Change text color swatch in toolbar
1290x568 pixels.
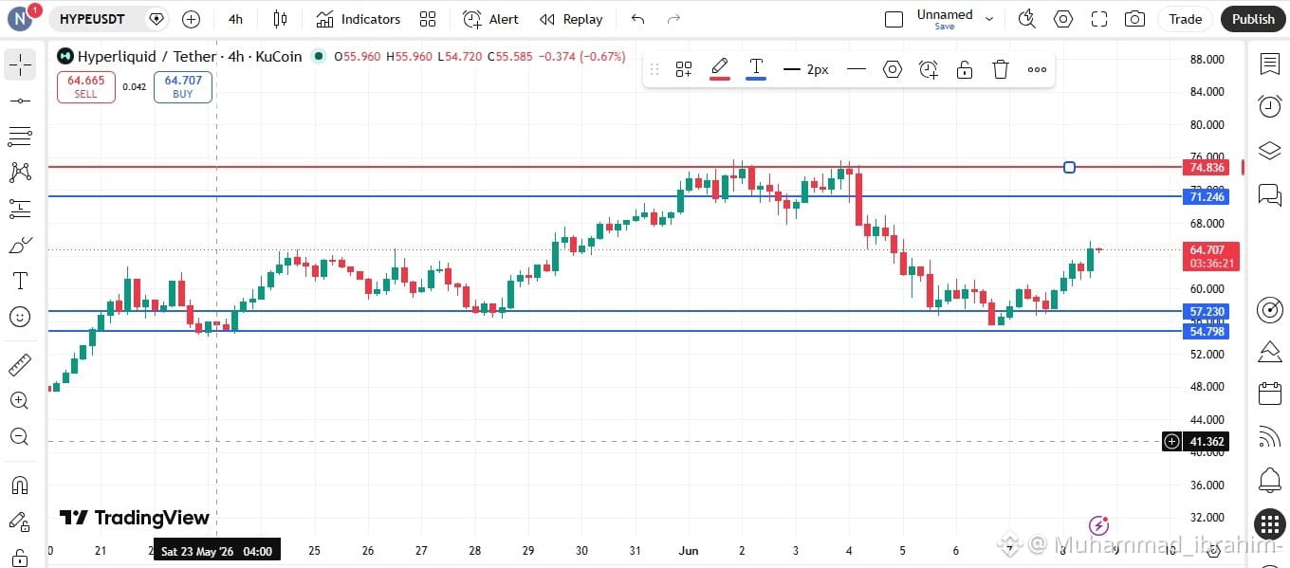point(756,69)
